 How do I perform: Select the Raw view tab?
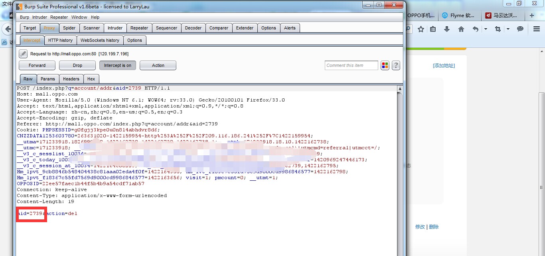28,79
